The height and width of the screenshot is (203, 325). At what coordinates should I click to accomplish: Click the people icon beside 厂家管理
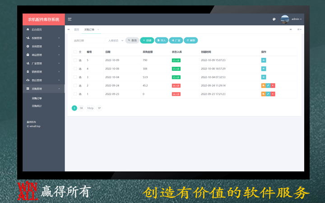(x=28, y=63)
